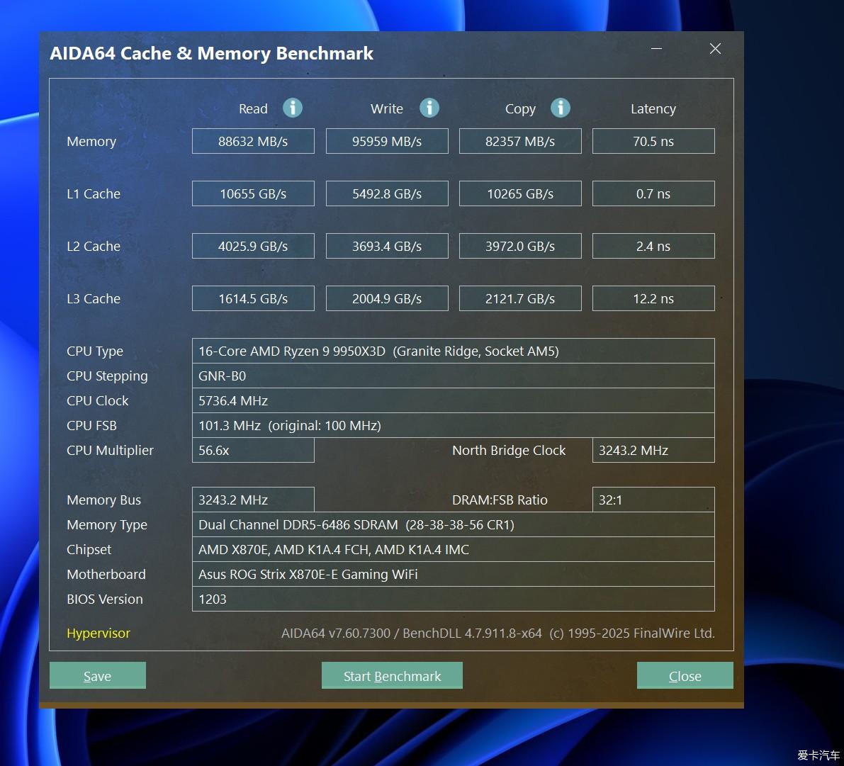Click the North Bridge Clock value field

653,450
